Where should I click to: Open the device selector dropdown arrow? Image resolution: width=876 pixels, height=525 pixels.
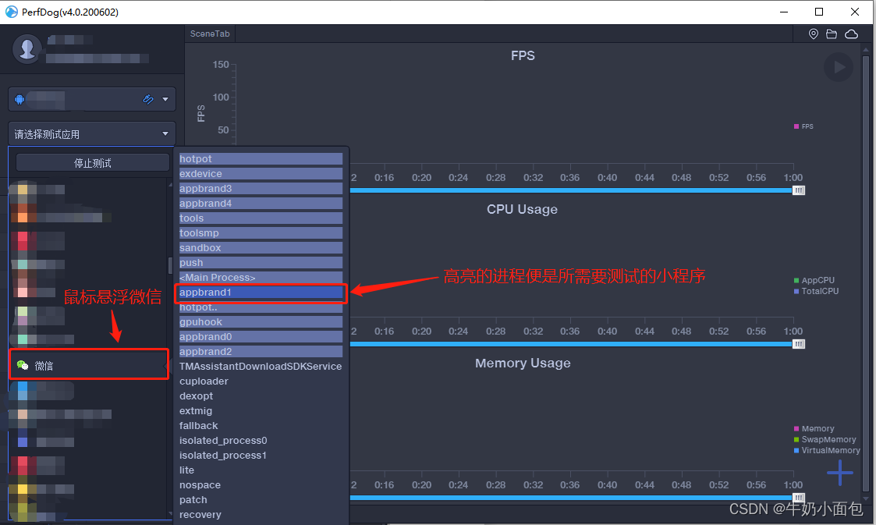click(x=166, y=99)
